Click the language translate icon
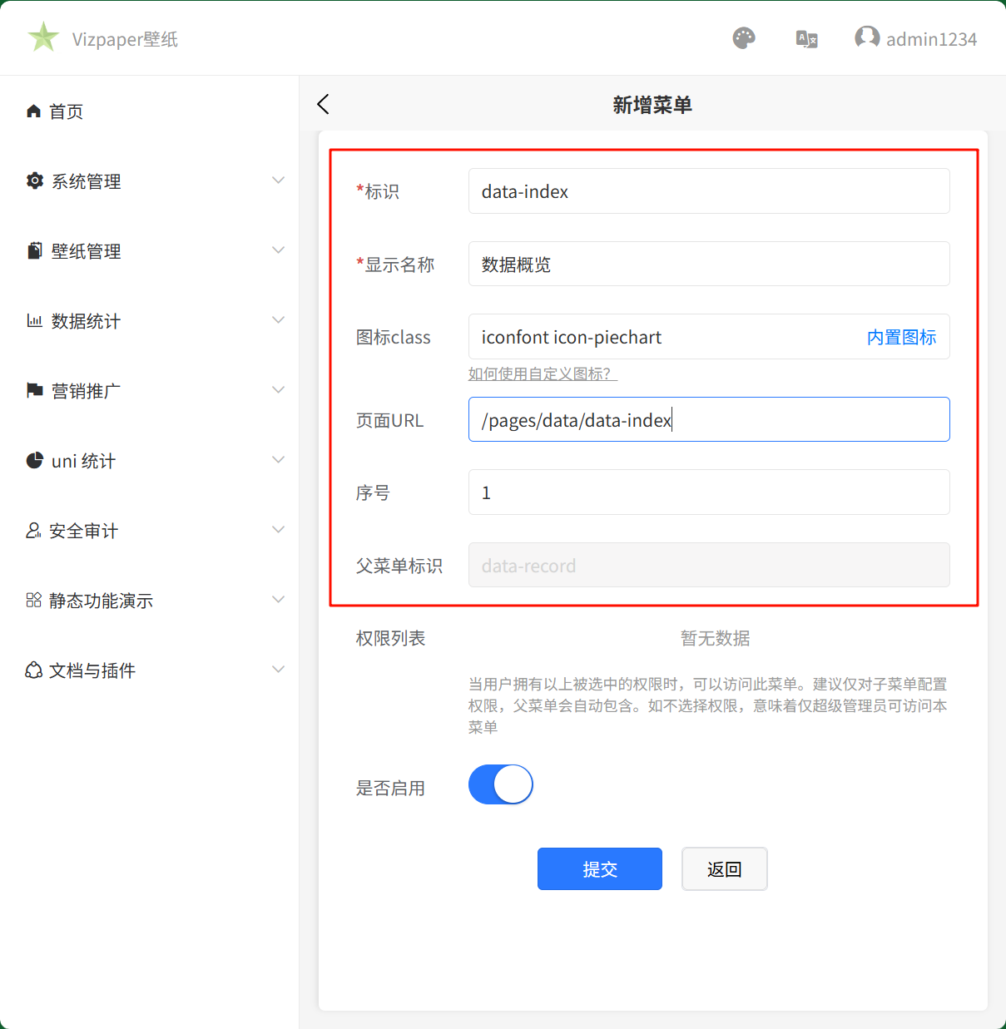Image resolution: width=1006 pixels, height=1029 pixels. tap(806, 39)
